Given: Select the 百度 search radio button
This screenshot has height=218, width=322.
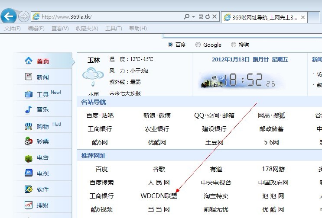Looking at the screenshot, I should (x=170, y=45).
